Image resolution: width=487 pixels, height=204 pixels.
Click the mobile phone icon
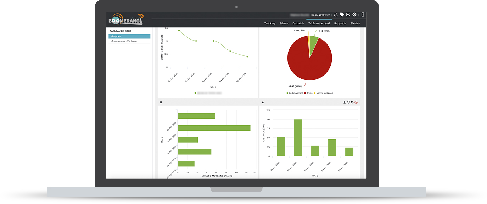coord(363,15)
